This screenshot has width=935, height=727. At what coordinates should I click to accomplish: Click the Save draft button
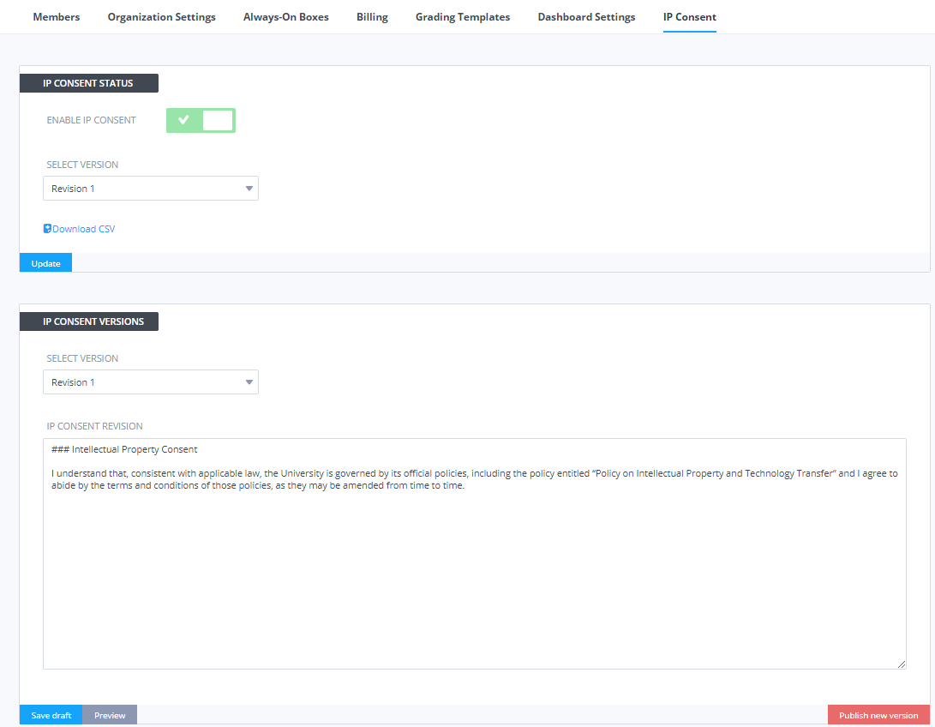(x=51, y=715)
